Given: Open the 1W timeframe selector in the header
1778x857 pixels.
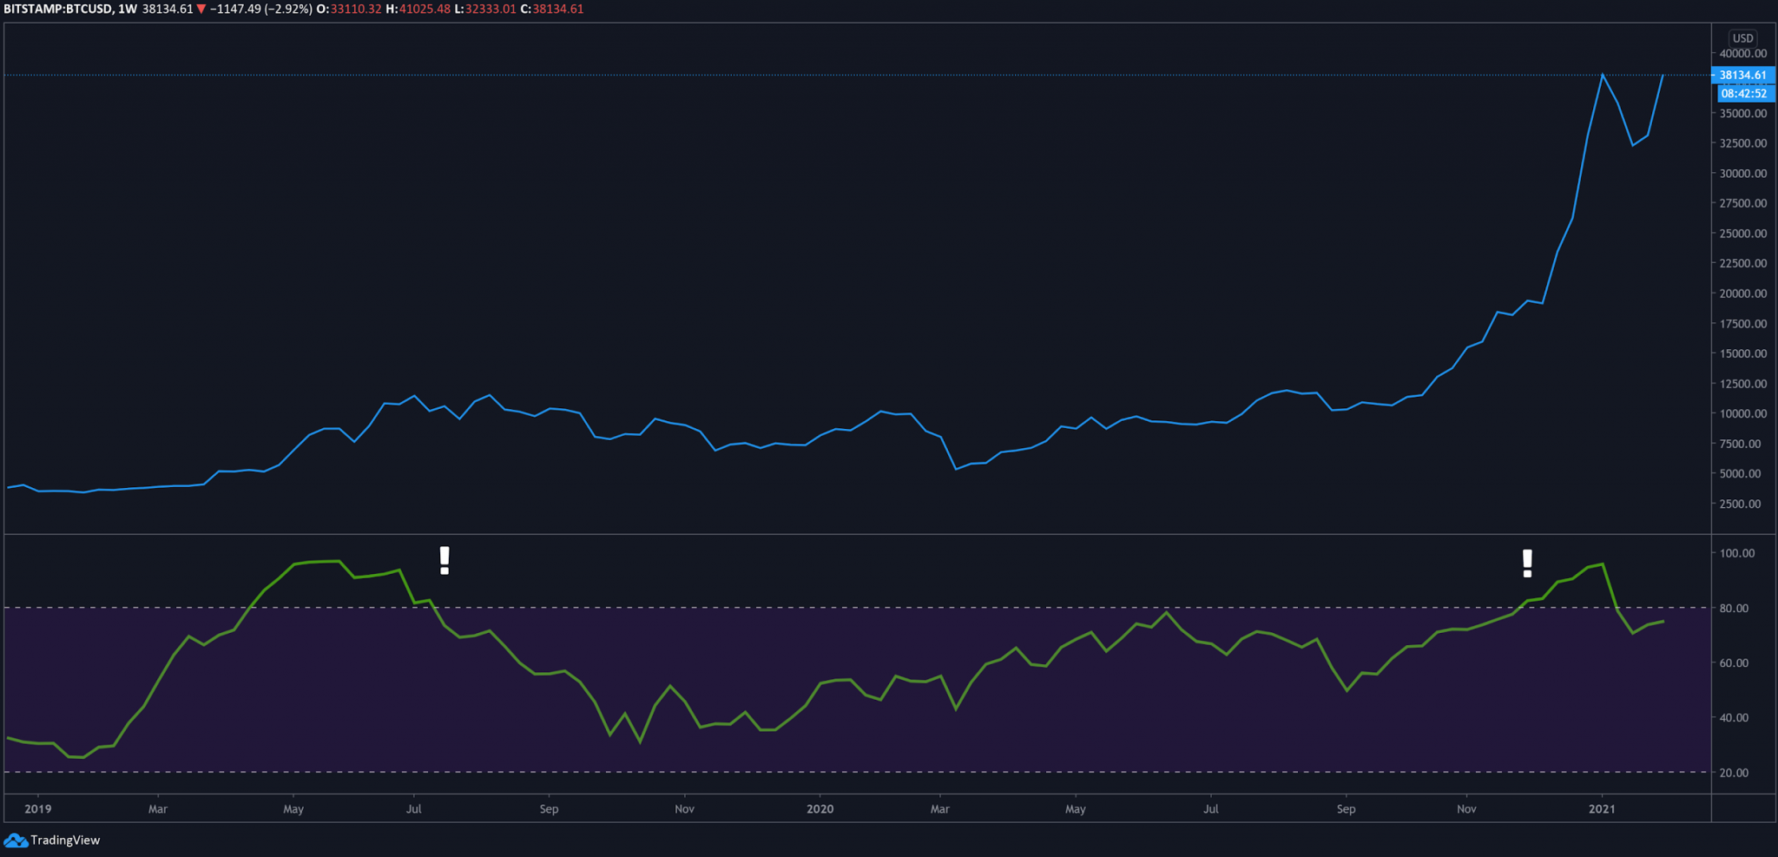Looking at the screenshot, I should tap(127, 10).
